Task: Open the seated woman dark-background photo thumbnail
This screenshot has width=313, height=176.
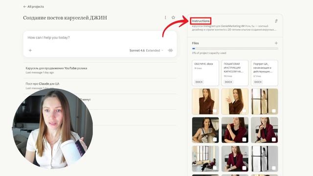Action: click(205, 130)
